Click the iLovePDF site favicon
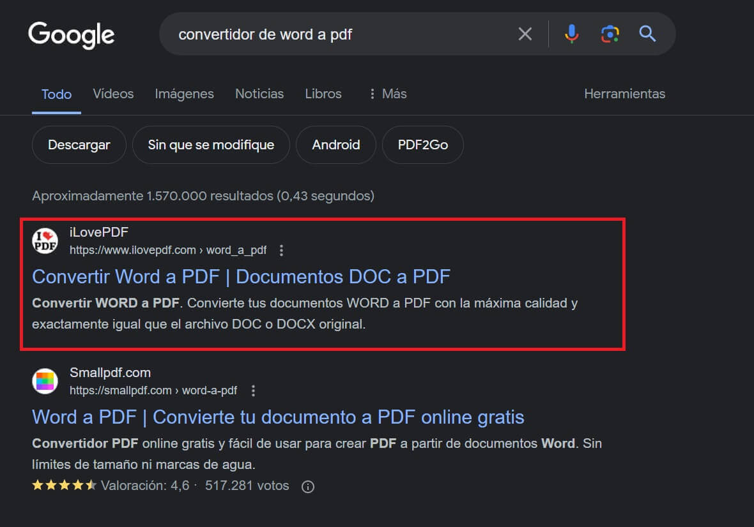This screenshot has height=527, width=754. point(45,241)
